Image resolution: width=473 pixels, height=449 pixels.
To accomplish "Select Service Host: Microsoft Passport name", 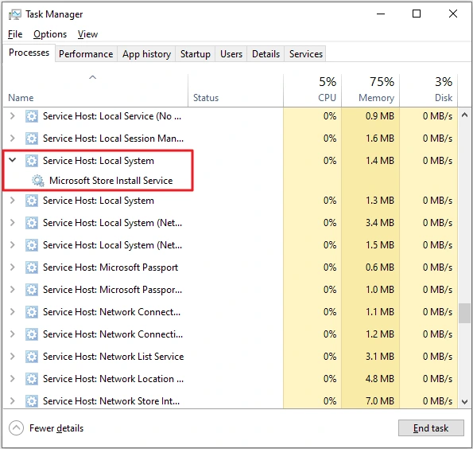I will coord(110,267).
